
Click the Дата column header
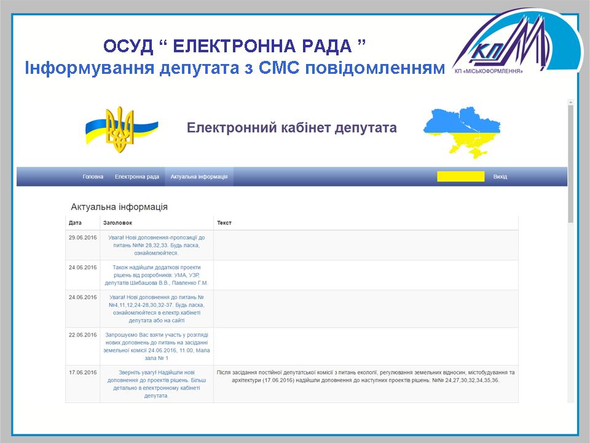click(x=75, y=223)
